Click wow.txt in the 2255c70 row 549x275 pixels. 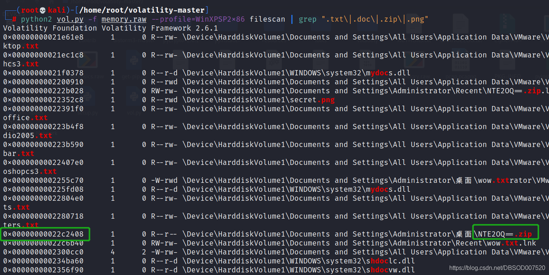point(494,180)
